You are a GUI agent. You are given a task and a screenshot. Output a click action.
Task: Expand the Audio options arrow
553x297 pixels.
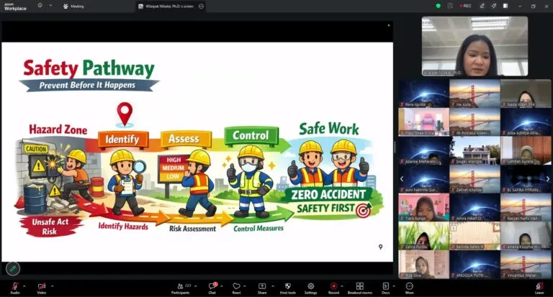click(24, 286)
